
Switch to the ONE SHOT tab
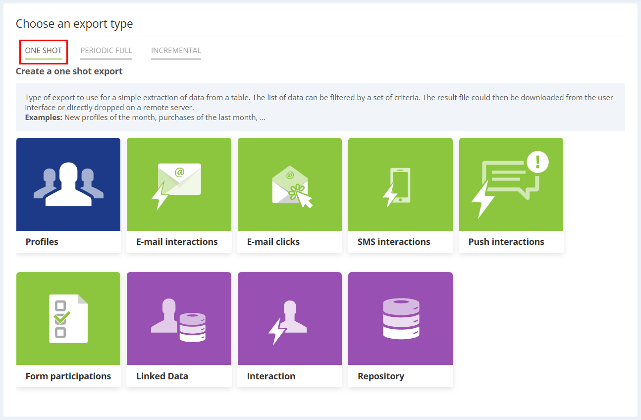click(44, 51)
